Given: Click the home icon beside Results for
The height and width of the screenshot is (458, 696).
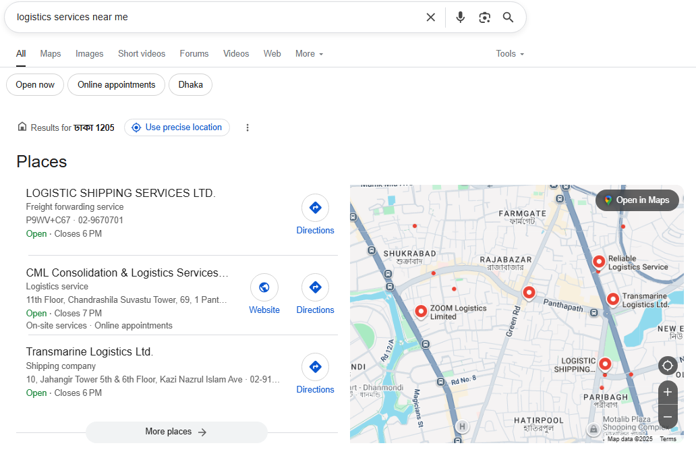Looking at the screenshot, I should click(22, 127).
